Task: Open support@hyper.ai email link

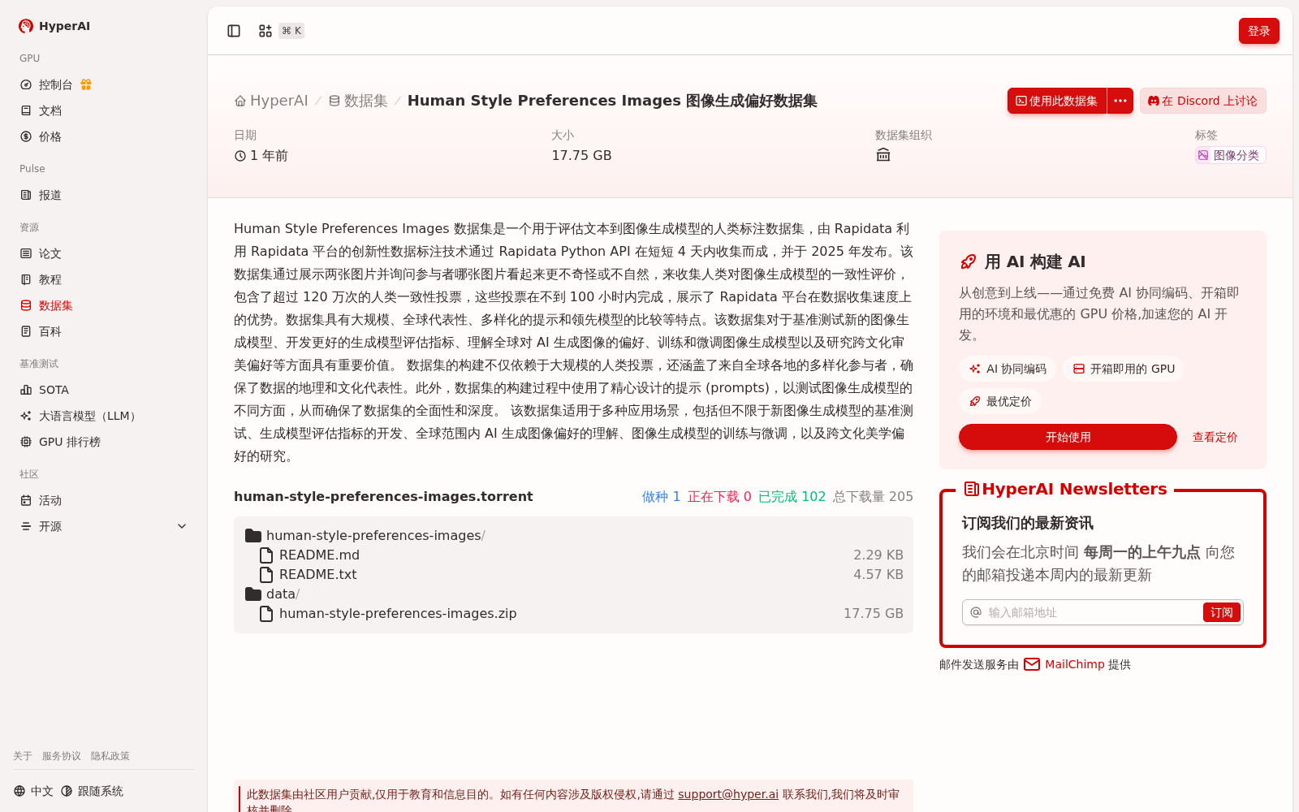Action: [x=728, y=794]
